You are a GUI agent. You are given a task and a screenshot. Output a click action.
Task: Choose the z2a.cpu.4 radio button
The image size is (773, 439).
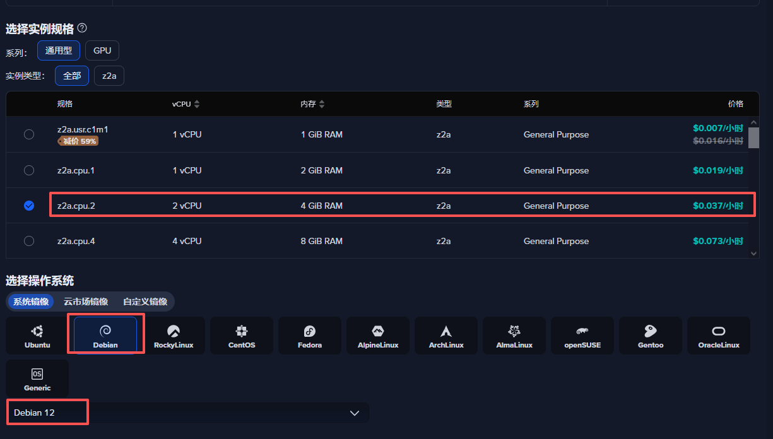tap(29, 241)
